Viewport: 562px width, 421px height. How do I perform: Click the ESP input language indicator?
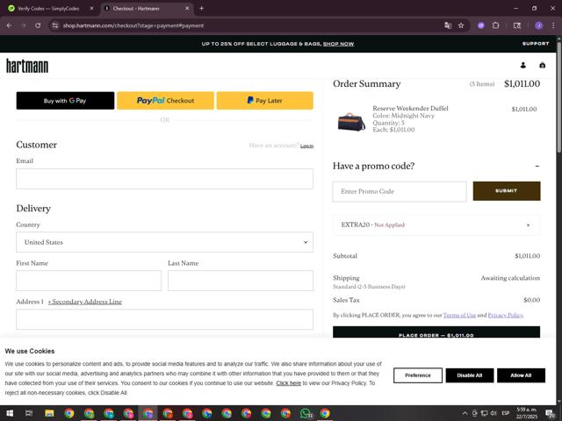(506, 413)
